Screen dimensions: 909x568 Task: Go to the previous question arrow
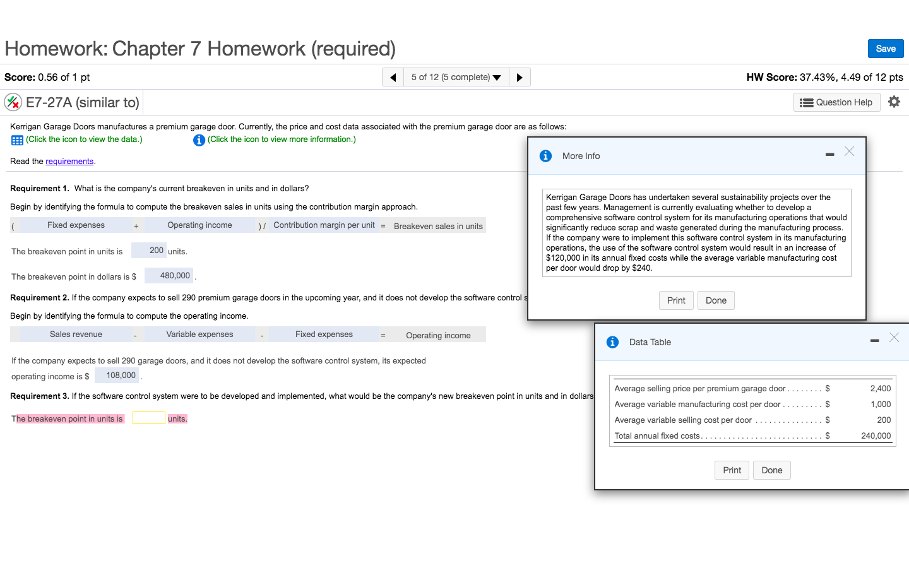tap(393, 77)
